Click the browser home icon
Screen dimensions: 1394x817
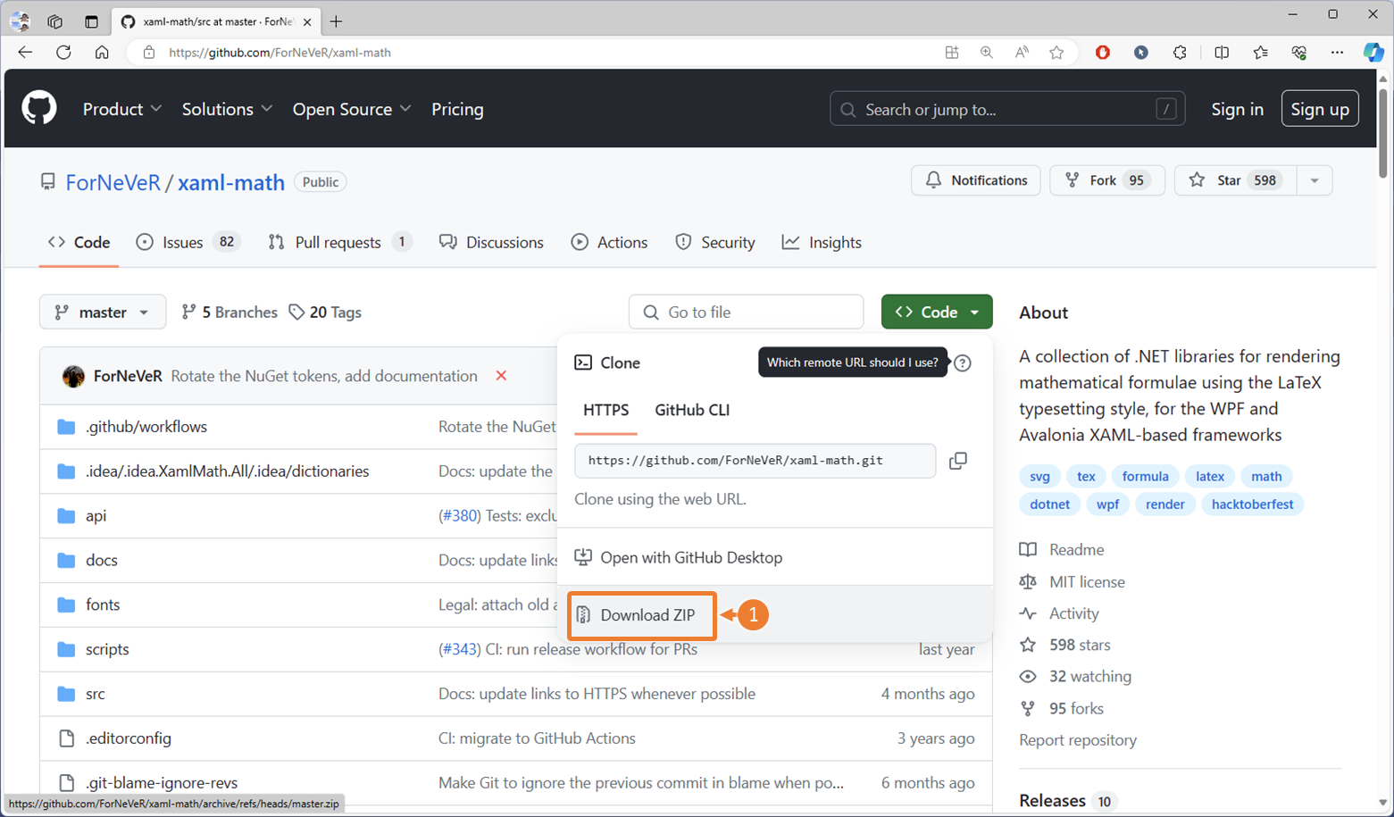click(102, 53)
